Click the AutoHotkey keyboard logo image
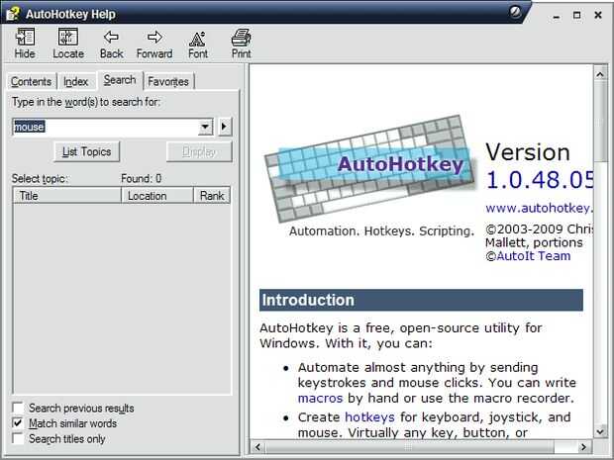614x460 pixels. tap(369, 168)
